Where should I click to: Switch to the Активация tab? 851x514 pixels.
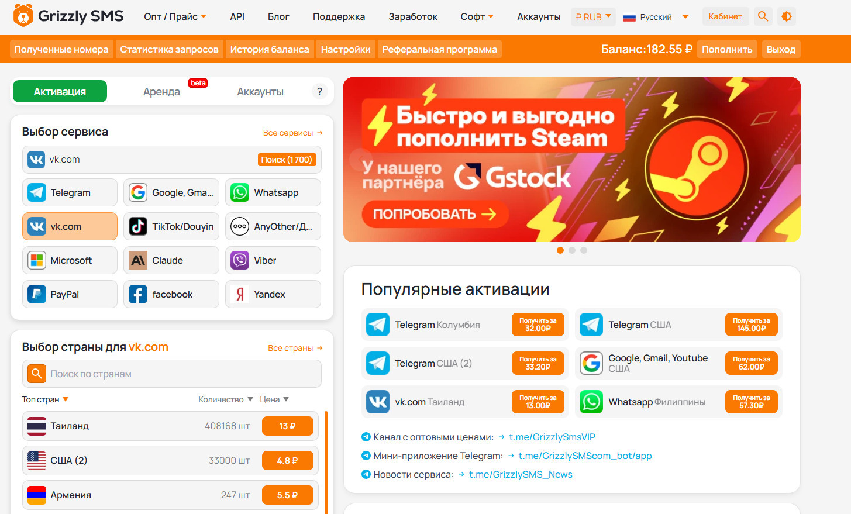(x=60, y=91)
